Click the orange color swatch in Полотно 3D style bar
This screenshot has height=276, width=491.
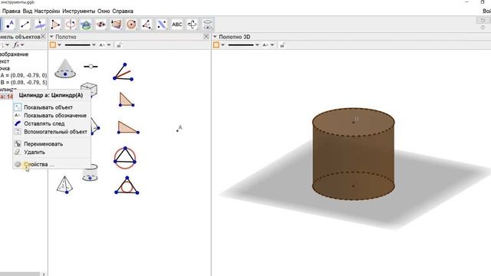tap(216, 45)
